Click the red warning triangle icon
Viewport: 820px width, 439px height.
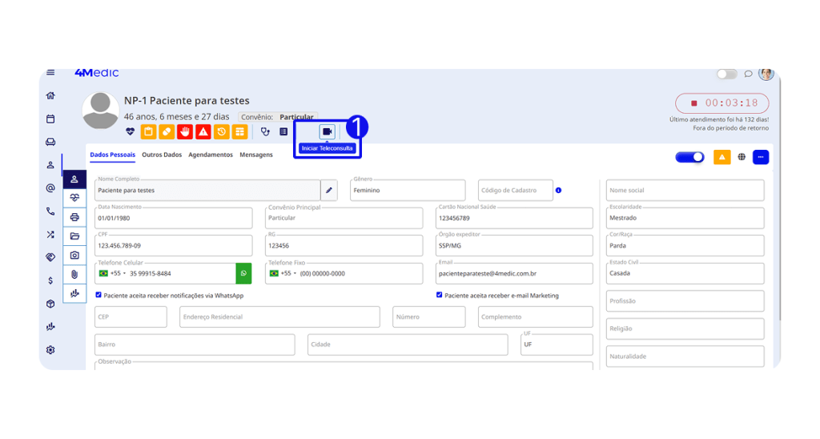(x=203, y=132)
